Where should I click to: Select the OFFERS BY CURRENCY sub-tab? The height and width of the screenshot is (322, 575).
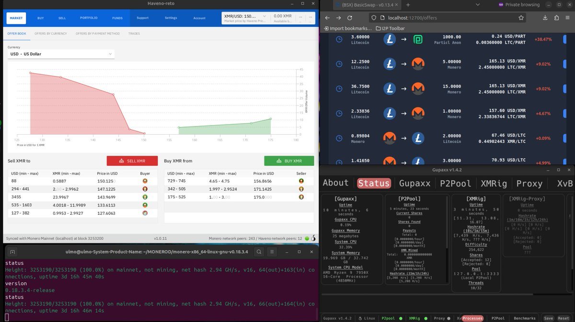point(51,34)
